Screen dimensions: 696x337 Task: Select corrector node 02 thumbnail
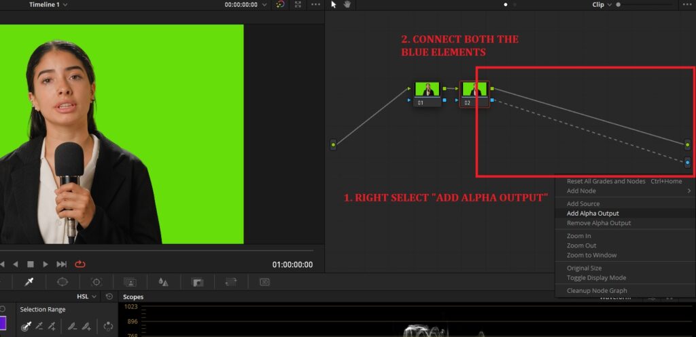[474, 89]
